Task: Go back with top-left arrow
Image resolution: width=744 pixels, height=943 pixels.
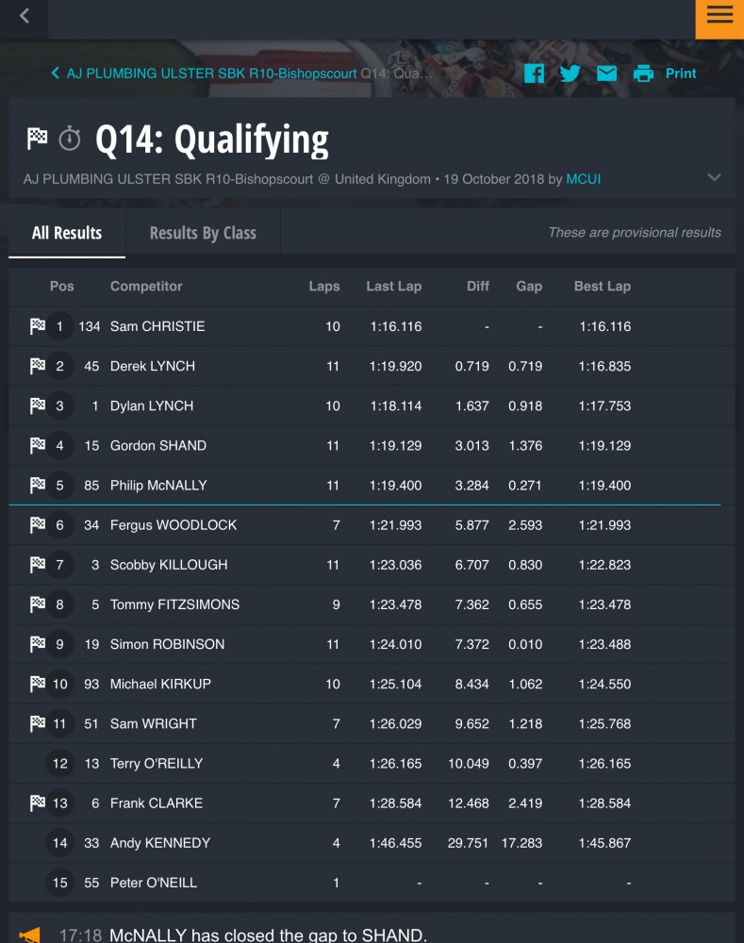Action: (25, 16)
